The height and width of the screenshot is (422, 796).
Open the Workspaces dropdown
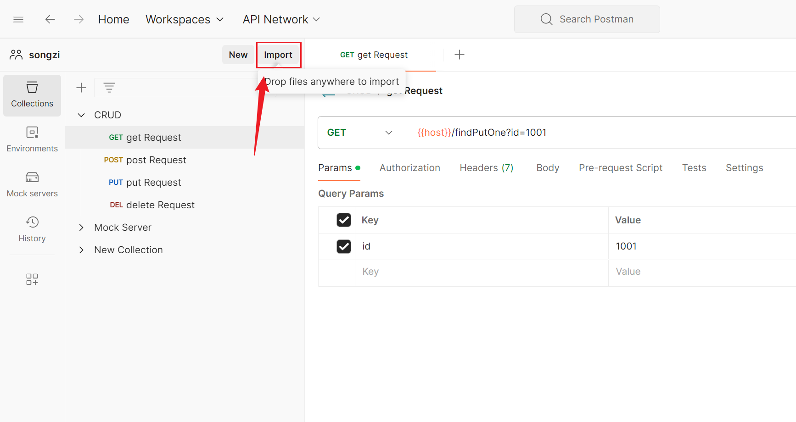tap(185, 19)
